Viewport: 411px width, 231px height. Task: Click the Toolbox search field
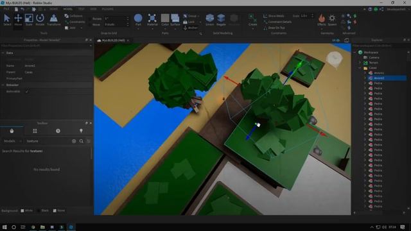(48, 141)
